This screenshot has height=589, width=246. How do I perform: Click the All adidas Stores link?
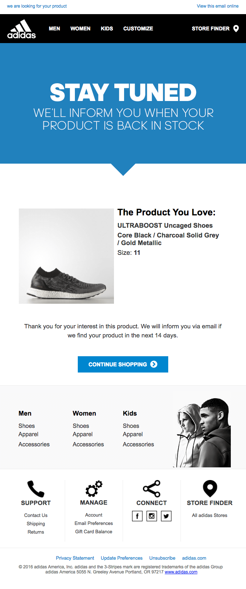[x=209, y=515]
